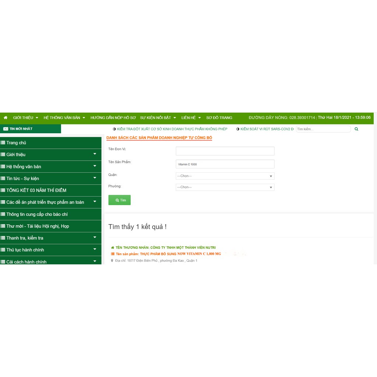This screenshot has width=377, height=377.
Task: Click the TIN MỚI NHẤT news icon
Action: point(6,129)
